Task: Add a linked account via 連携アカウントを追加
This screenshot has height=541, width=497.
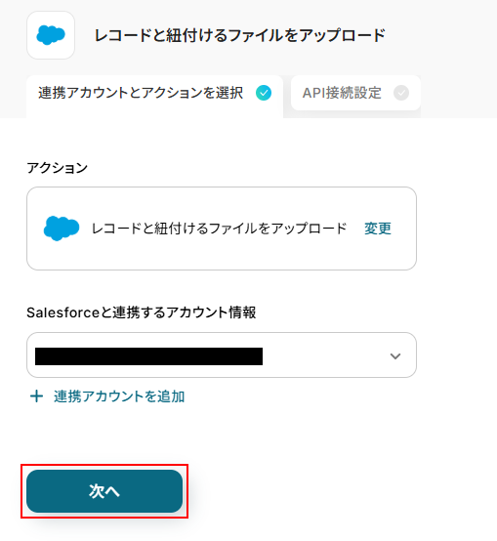Action: pyautogui.click(x=119, y=396)
